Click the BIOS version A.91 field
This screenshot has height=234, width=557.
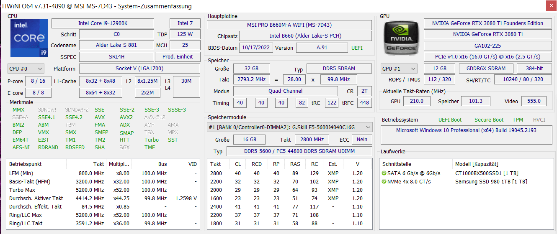coord(322,48)
